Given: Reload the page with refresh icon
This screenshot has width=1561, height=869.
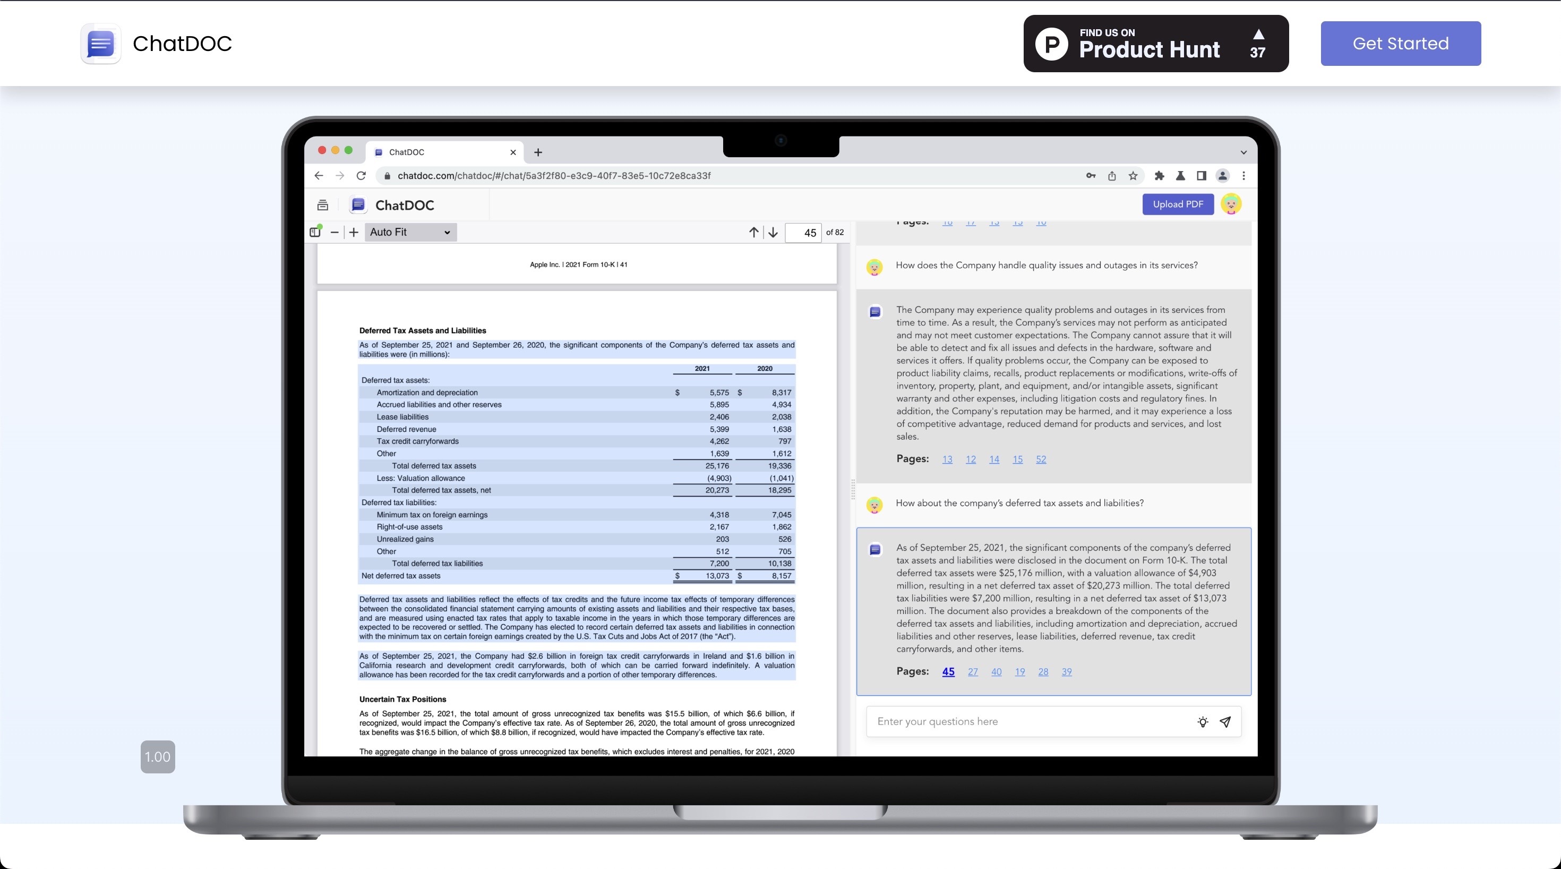Looking at the screenshot, I should click(361, 176).
